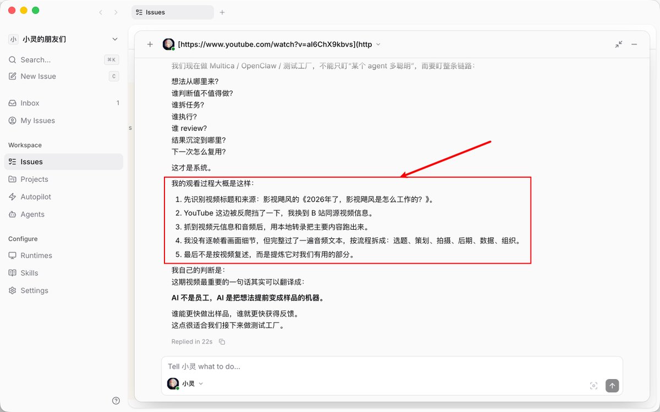Click the C shortcut badge for New Issue
The image size is (660, 412).
click(x=114, y=76)
